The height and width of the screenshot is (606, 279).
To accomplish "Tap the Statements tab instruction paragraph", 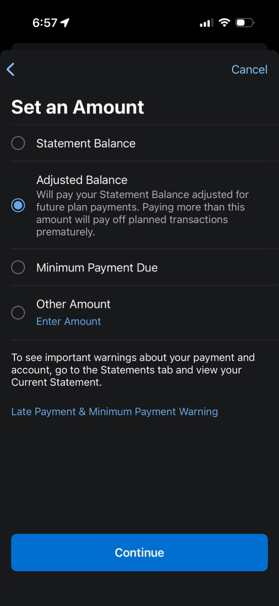I will (x=133, y=370).
